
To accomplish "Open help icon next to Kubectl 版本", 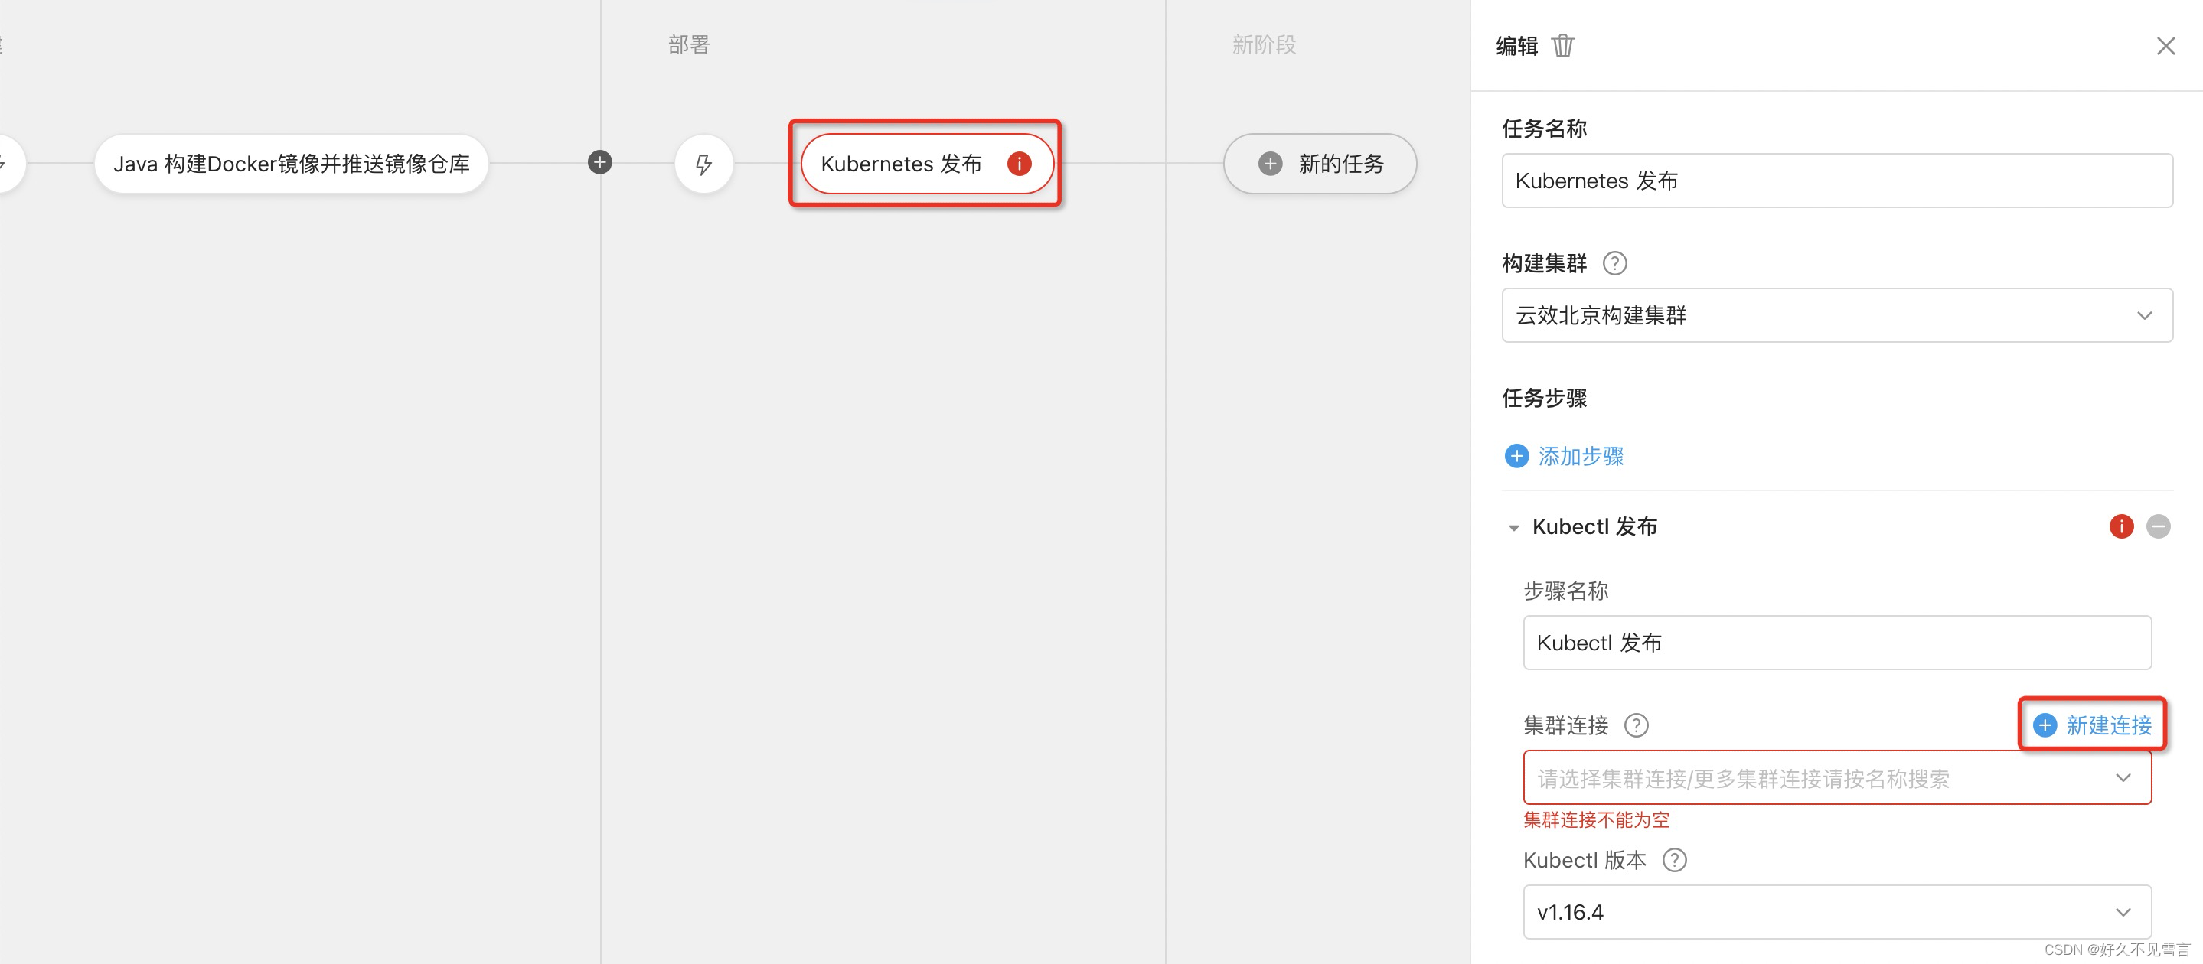I will (x=1675, y=860).
